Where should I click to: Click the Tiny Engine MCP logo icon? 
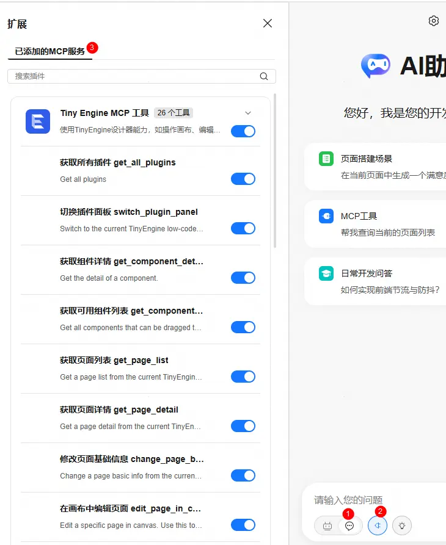pos(38,121)
